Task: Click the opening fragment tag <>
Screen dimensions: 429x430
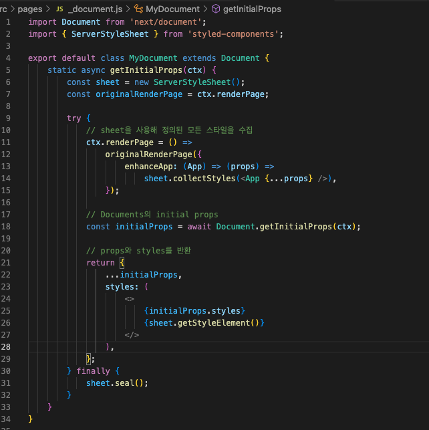Action: click(130, 299)
